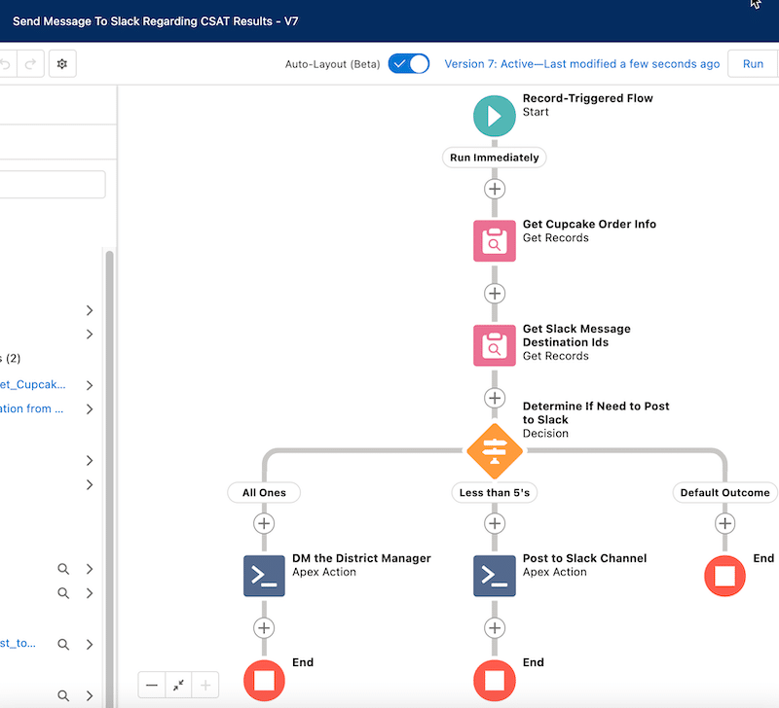This screenshot has height=708, width=779.
Task: Turn off the Auto-Layout (Beta) toggle
Action: [x=409, y=64]
